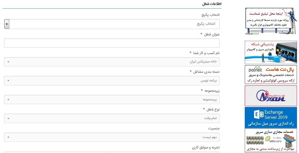The image size is (299, 153).
Task: Expand the نام کسب و کار شما dropdown
Action: (112, 62)
